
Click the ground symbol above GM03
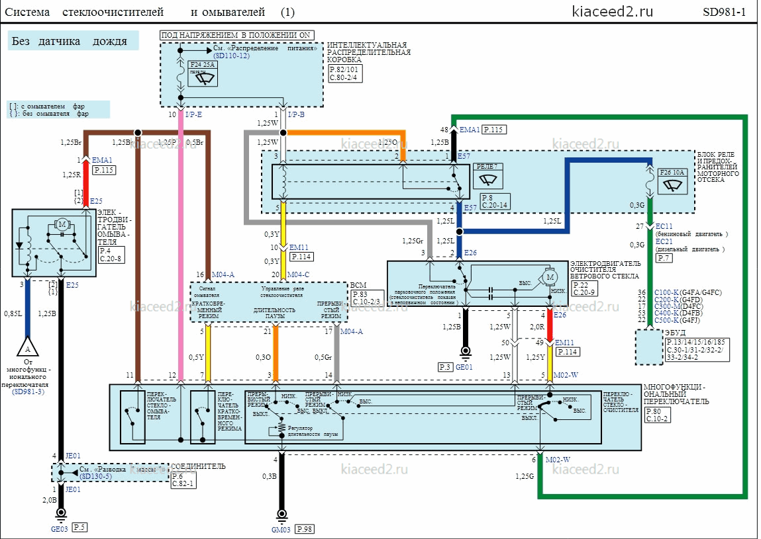[282, 515]
